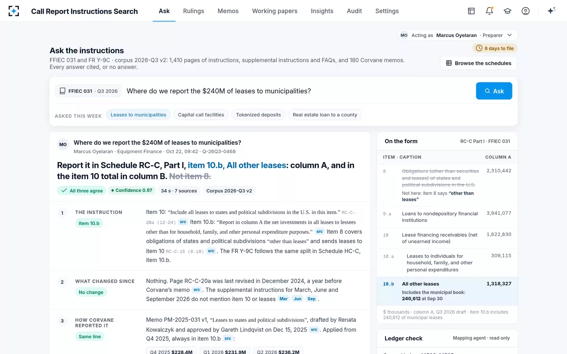Click the Confidence 0.97 badge
567x354 pixels.
tap(132, 190)
